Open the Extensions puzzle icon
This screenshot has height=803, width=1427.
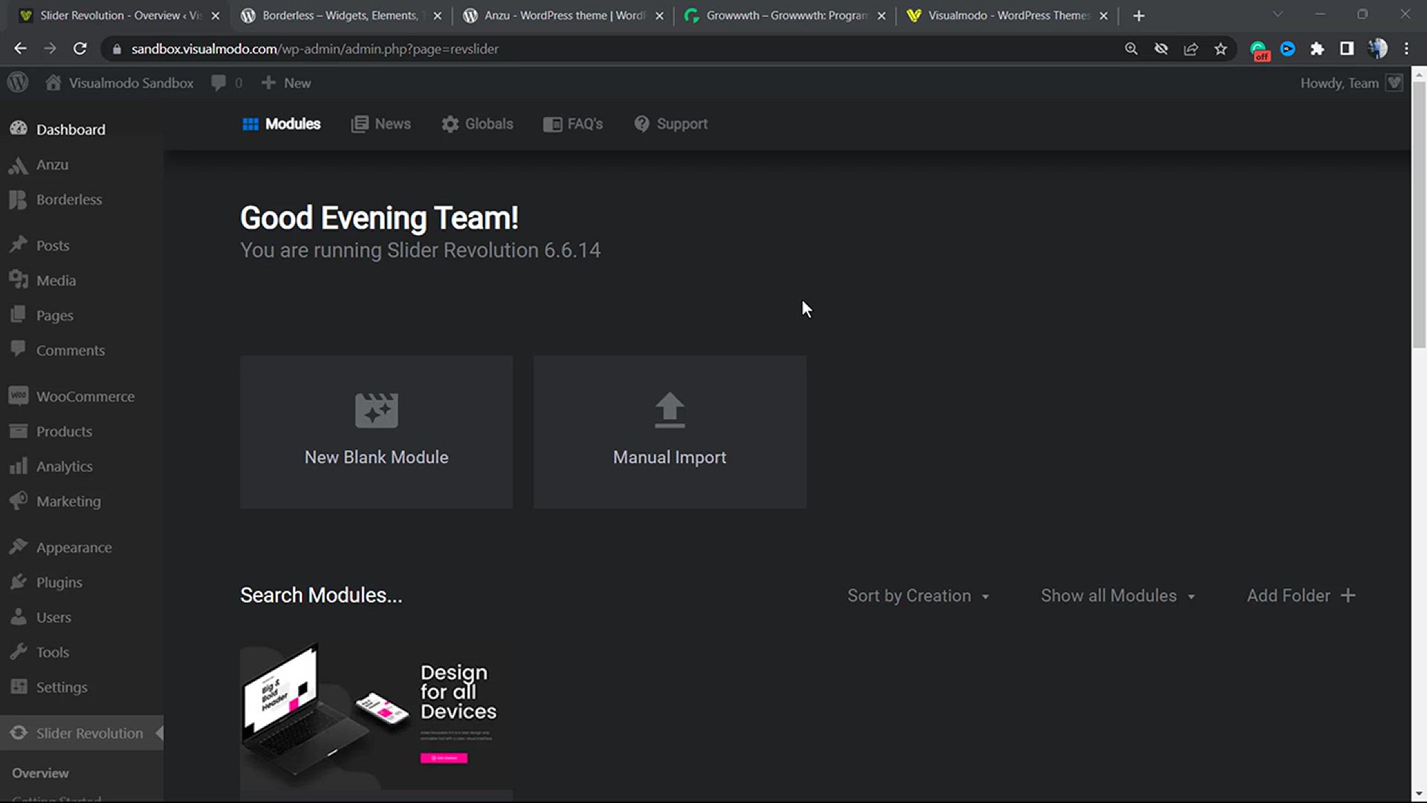pyautogui.click(x=1317, y=48)
